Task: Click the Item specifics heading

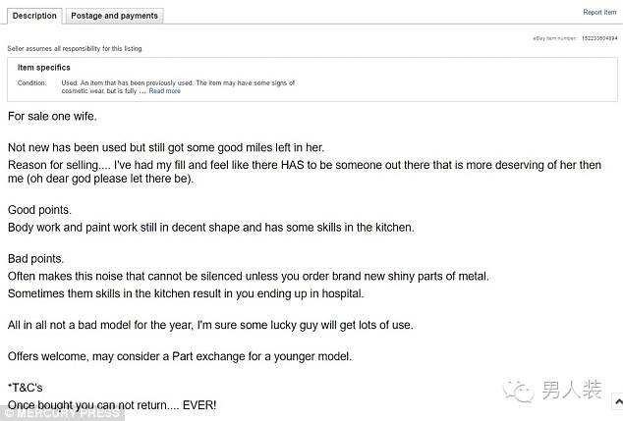Action: (x=43, y=68)
